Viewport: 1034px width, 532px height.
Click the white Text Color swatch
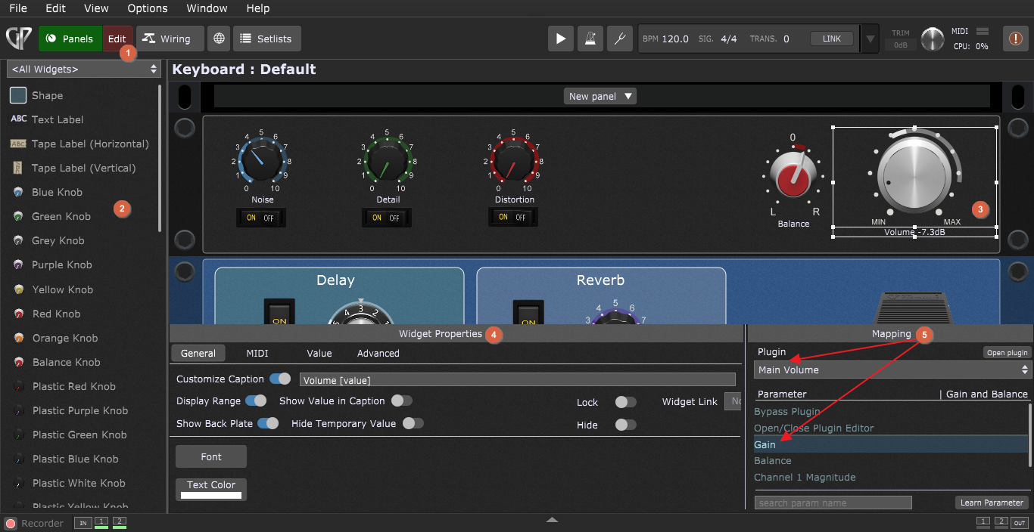pyautogui.click(x=211, y=495)
